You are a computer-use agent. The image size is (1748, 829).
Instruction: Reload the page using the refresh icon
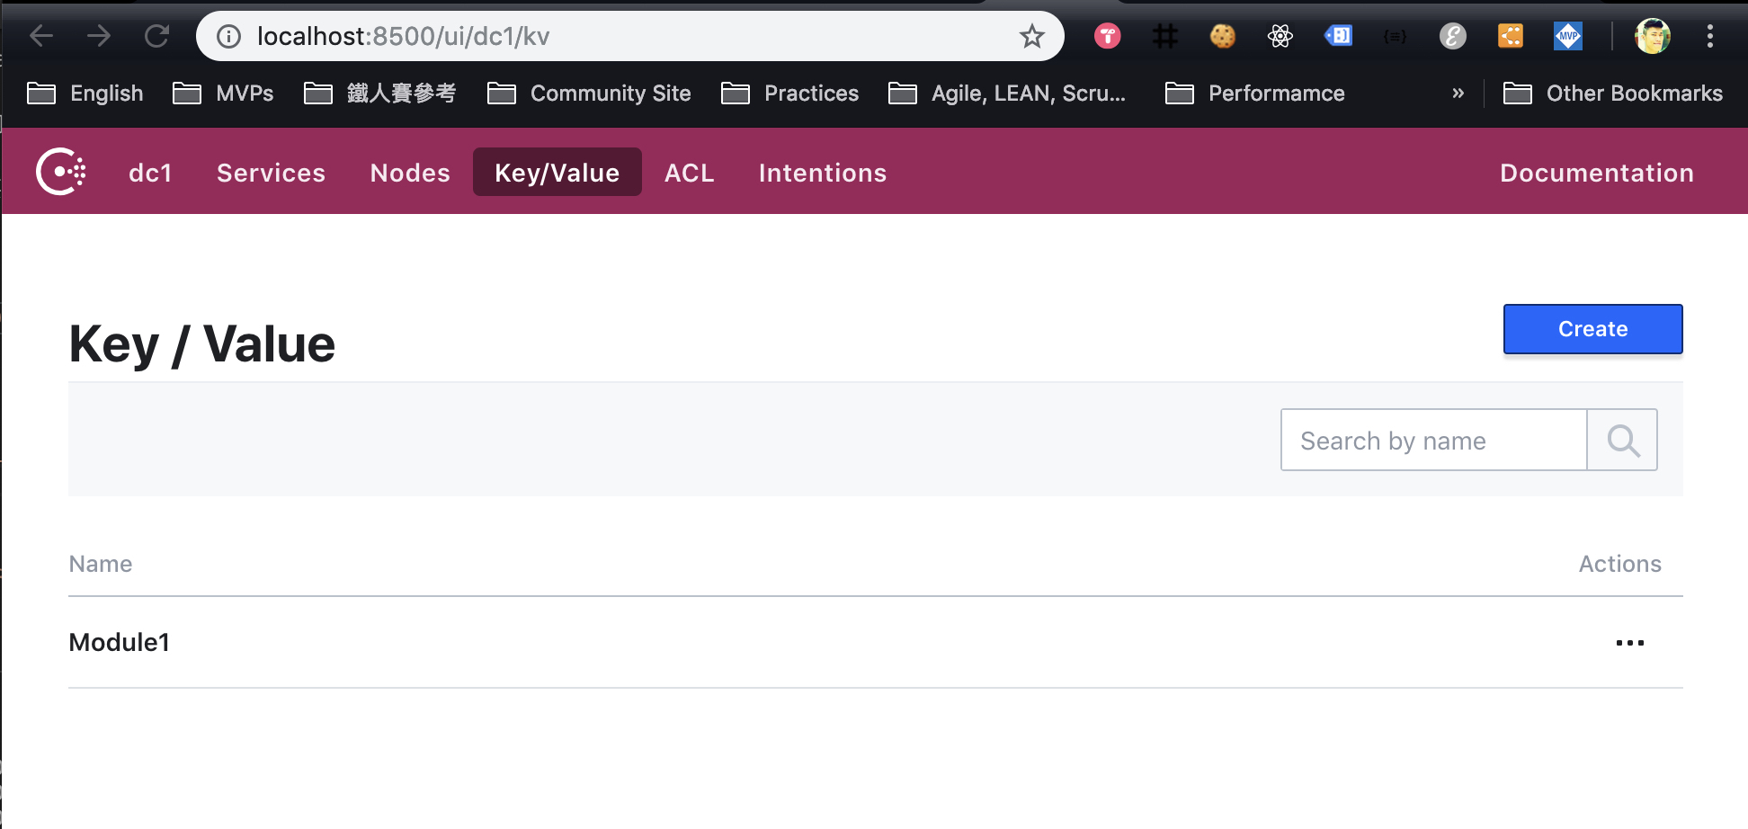point(157,37)
